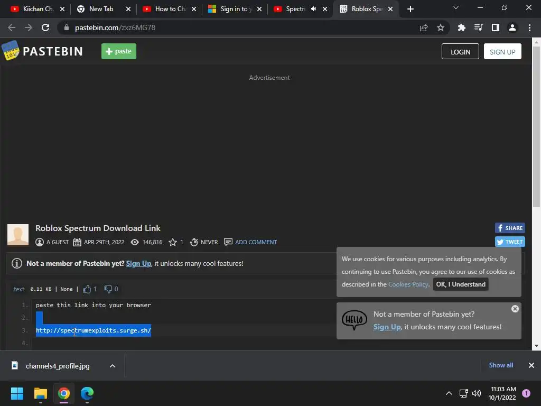Screen dimensions: 541x406
Task: Close the Kiichan Ch. tab
Action: click(x=62, y=9)
